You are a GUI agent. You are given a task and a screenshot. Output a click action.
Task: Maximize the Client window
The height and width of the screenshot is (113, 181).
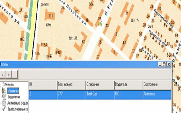[164, 65]
